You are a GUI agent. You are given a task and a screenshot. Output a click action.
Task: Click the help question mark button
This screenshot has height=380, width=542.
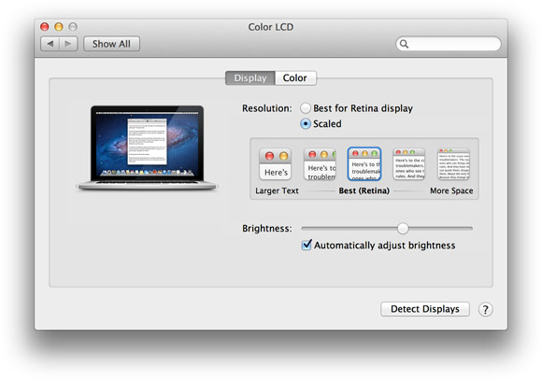pos(485,309)
